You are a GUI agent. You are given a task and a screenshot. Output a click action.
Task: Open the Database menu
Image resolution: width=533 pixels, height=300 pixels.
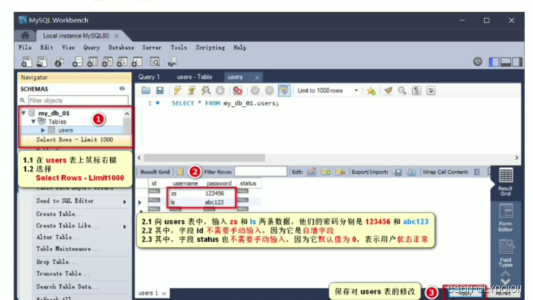121,48
